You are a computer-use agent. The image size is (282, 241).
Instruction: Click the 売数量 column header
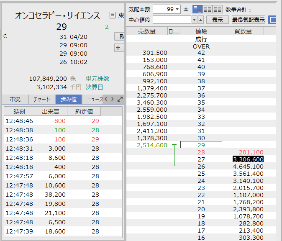[147, 31]
